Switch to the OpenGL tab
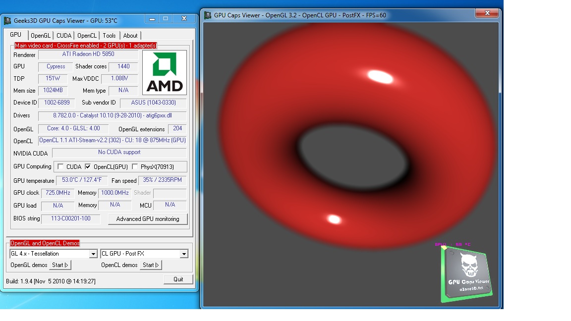The height and width of the screenshot is (321, 571). coord(41,36)
